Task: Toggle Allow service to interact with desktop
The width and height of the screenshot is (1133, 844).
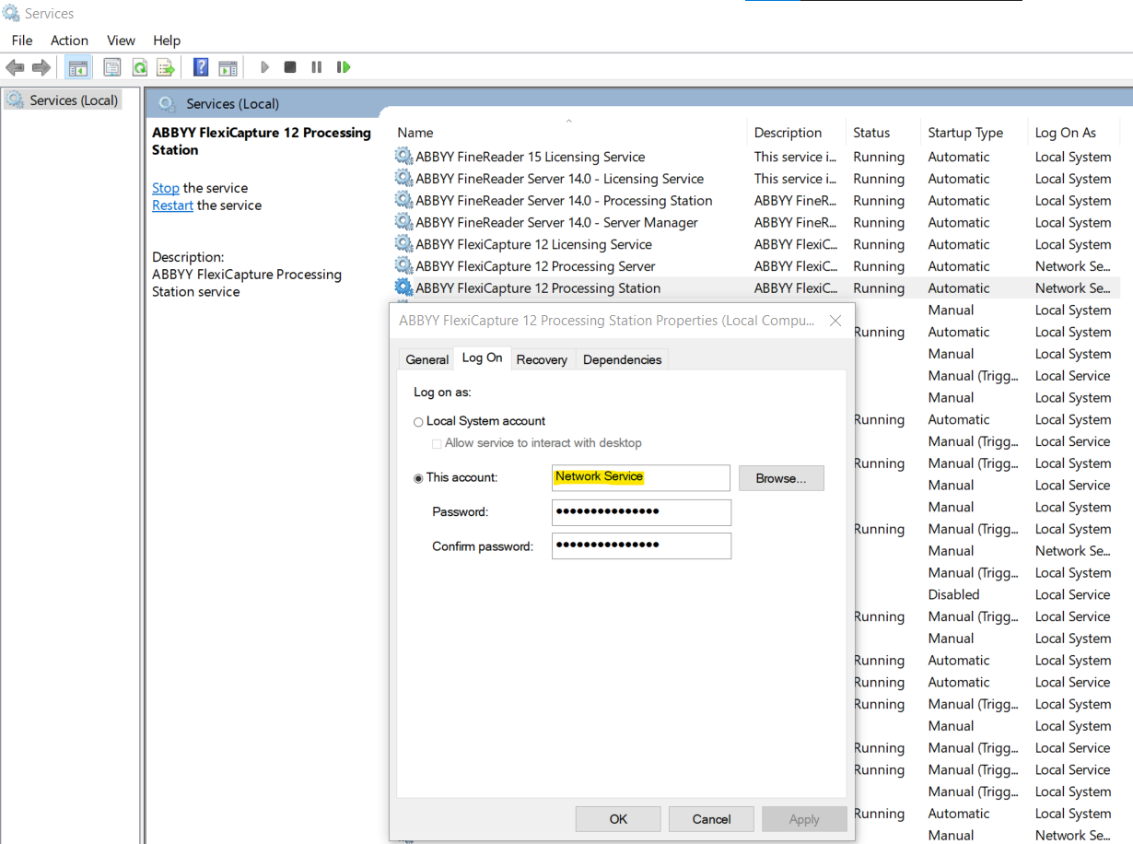Action: pos(437,443)
